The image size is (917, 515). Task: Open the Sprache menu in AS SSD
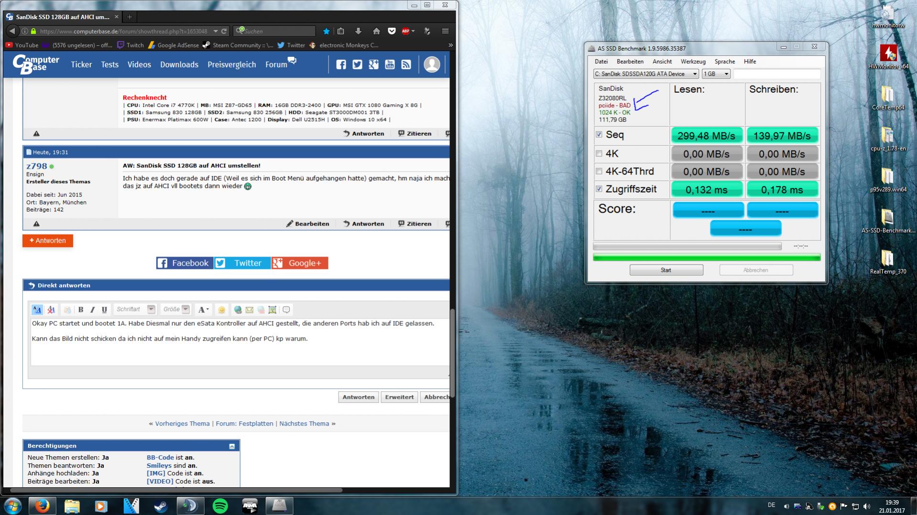click(x=725, y=61)
